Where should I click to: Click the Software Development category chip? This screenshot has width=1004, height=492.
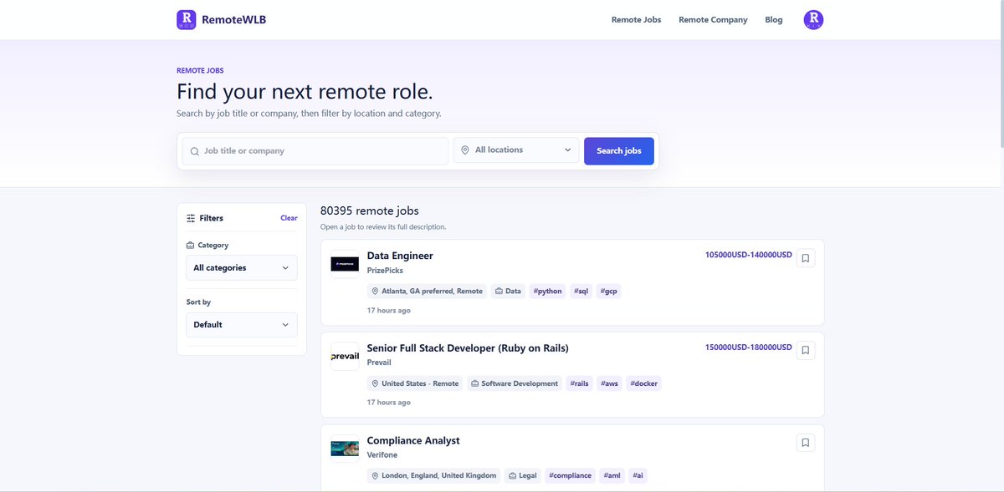coord(515,383)
